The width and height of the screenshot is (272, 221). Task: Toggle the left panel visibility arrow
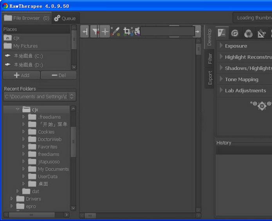(x=85, y=31)
